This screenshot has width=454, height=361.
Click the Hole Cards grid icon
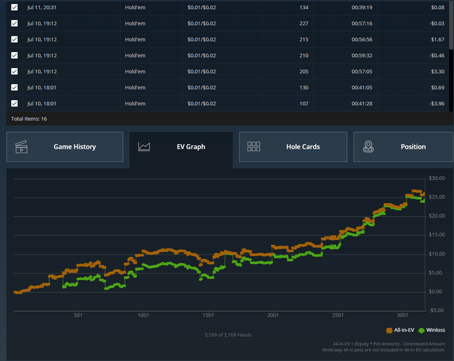254,147
